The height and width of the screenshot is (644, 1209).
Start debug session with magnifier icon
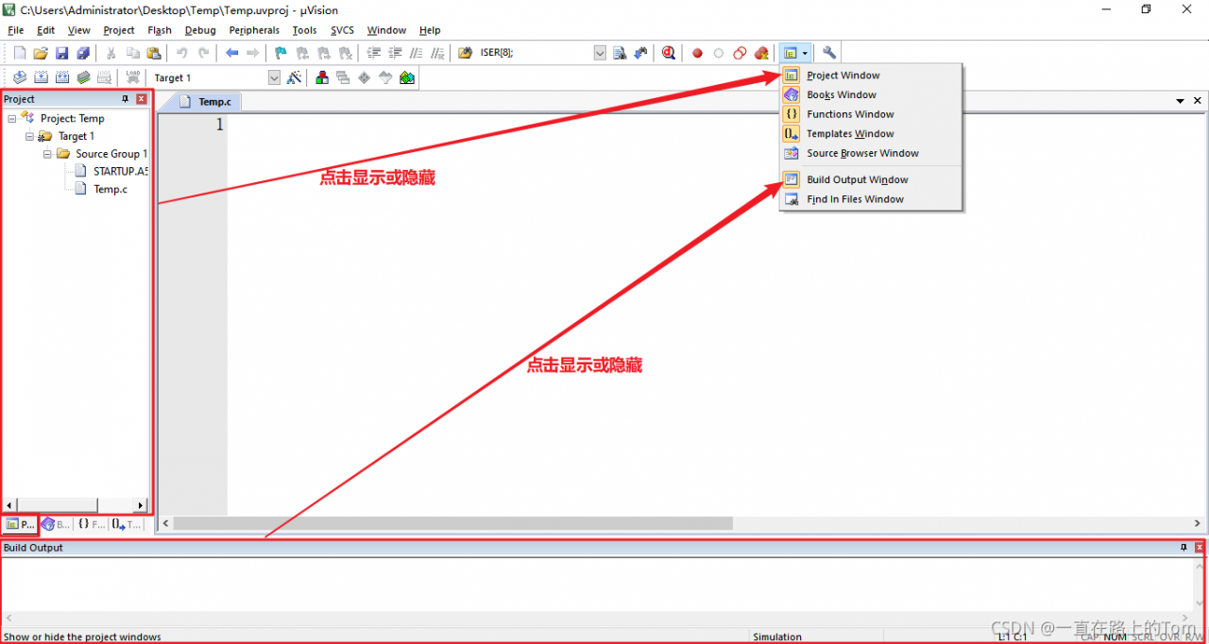click(x=669, y=53)
